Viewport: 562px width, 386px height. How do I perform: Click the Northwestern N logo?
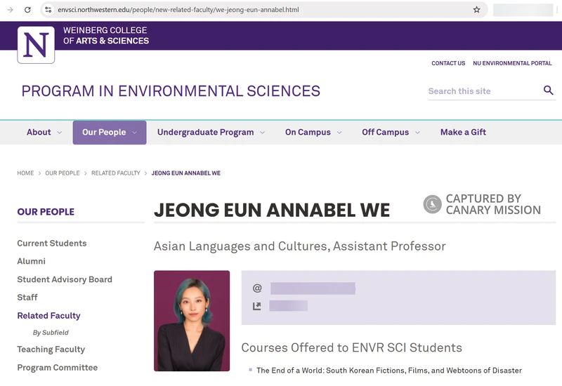pos(36,45)
